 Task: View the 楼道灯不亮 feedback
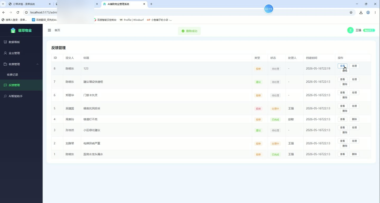click(x=343, y=119)
